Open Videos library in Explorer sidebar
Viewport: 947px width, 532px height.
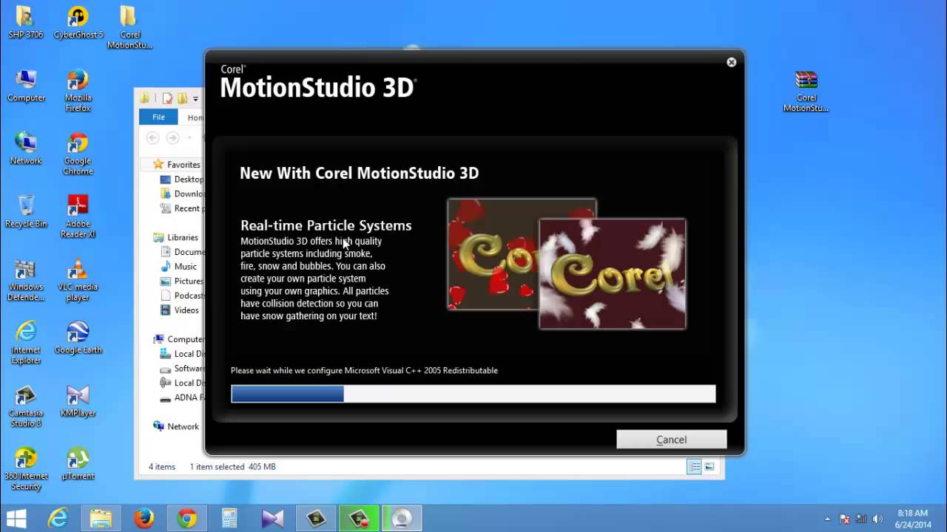point(180,310)
